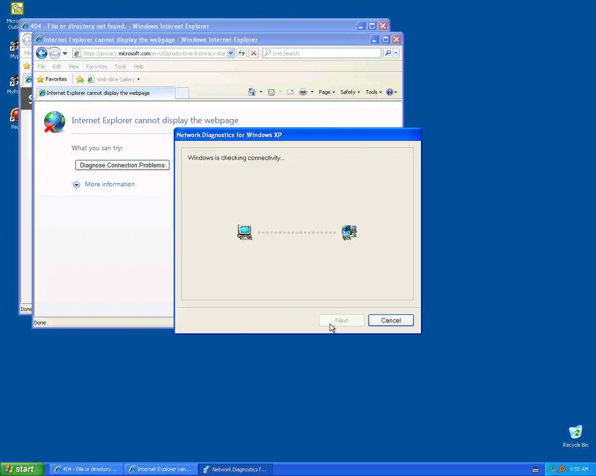Screen dimensions: 596x476
Task: Click the Network Diagnostics for Windows XP title bar
Action: coord(298,135)
